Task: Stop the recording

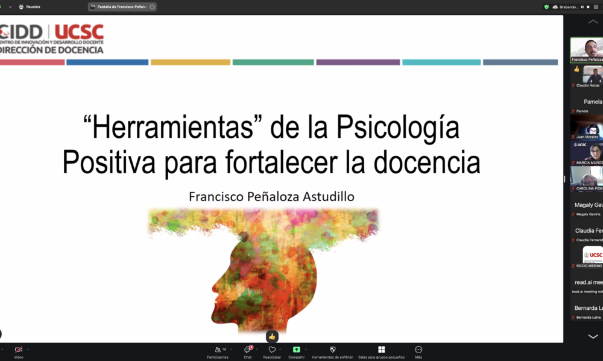Action: coord(588,7)
